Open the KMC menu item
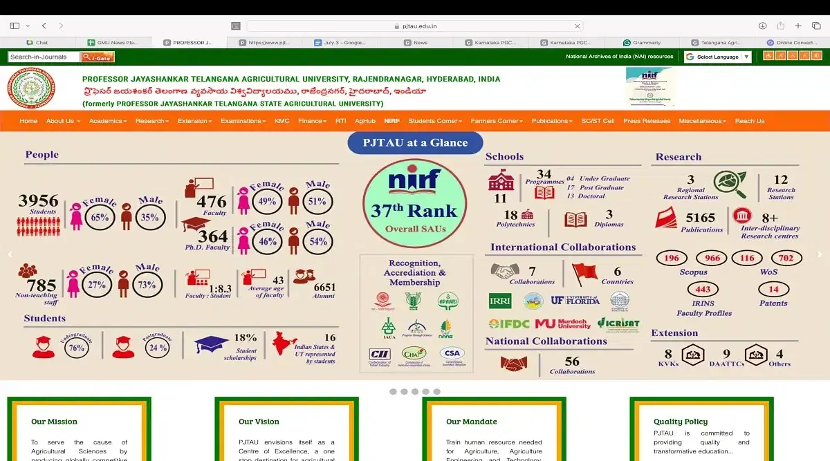The height and width of the screenshot is (461, 830). coord(282,121)
